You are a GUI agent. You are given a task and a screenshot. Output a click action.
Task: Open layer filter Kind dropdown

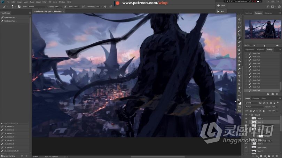[x=252, y=103]
